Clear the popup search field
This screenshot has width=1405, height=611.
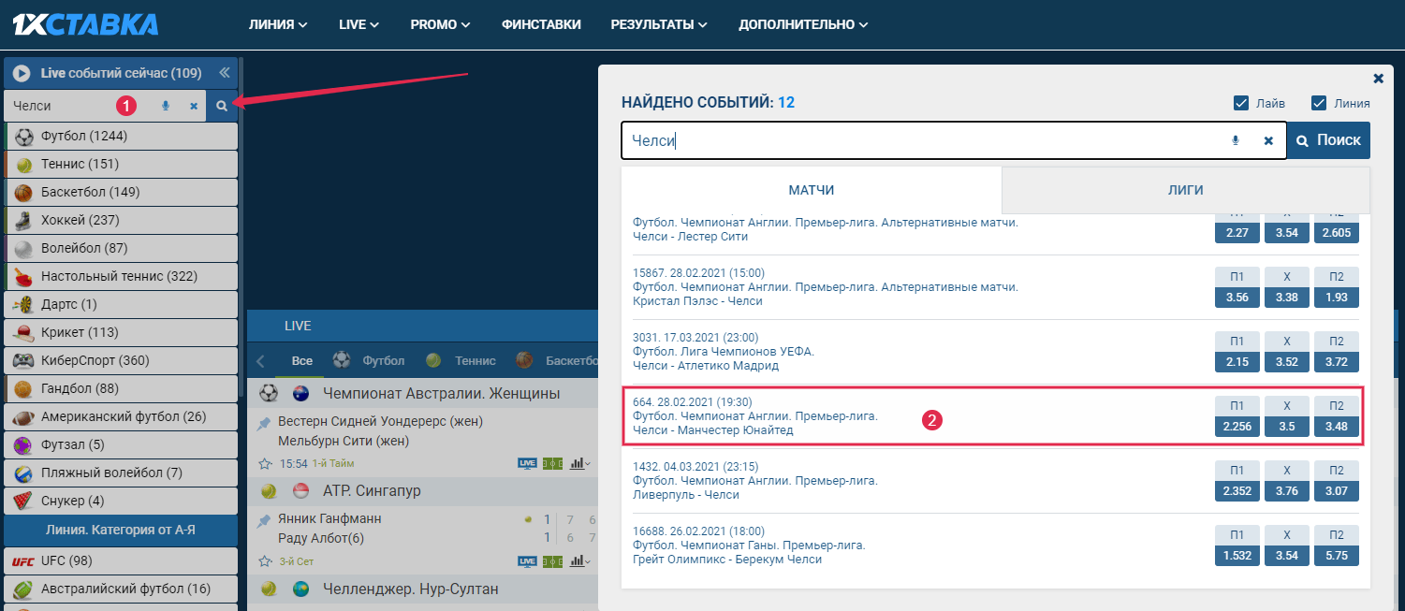point(1268,140)
